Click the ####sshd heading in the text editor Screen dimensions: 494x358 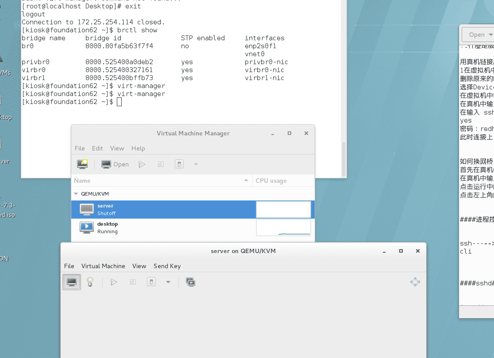pyautogui.click(x=477, y=283)
